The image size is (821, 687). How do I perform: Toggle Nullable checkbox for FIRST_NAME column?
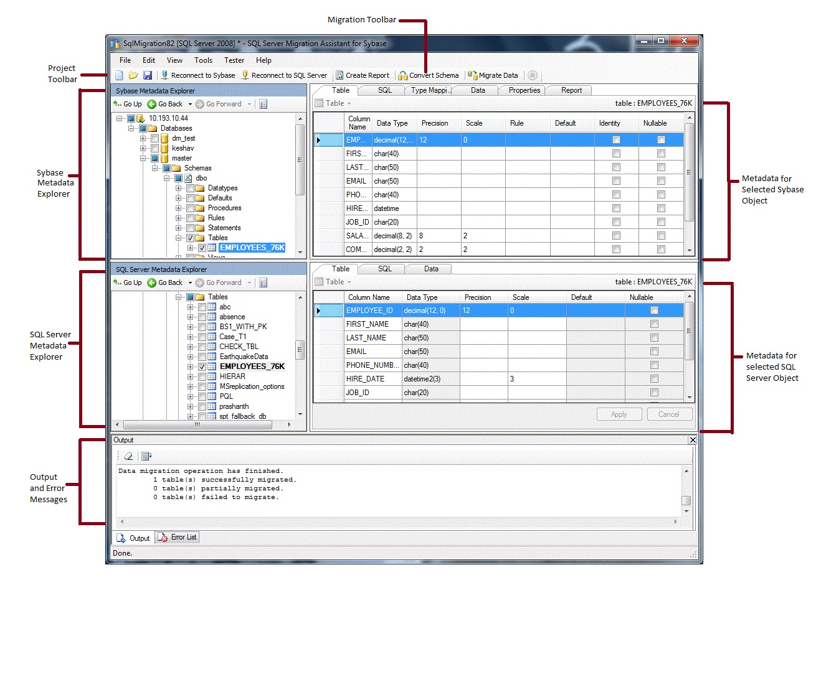point(654,324)
